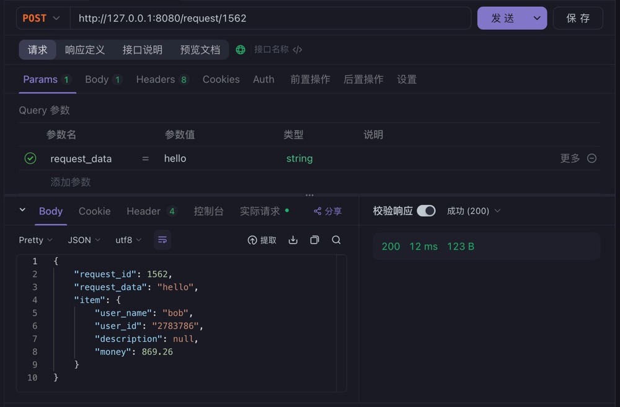Copy the response body using the copy icon
Viewport: 620px width, 407px height.
[314, 240]
